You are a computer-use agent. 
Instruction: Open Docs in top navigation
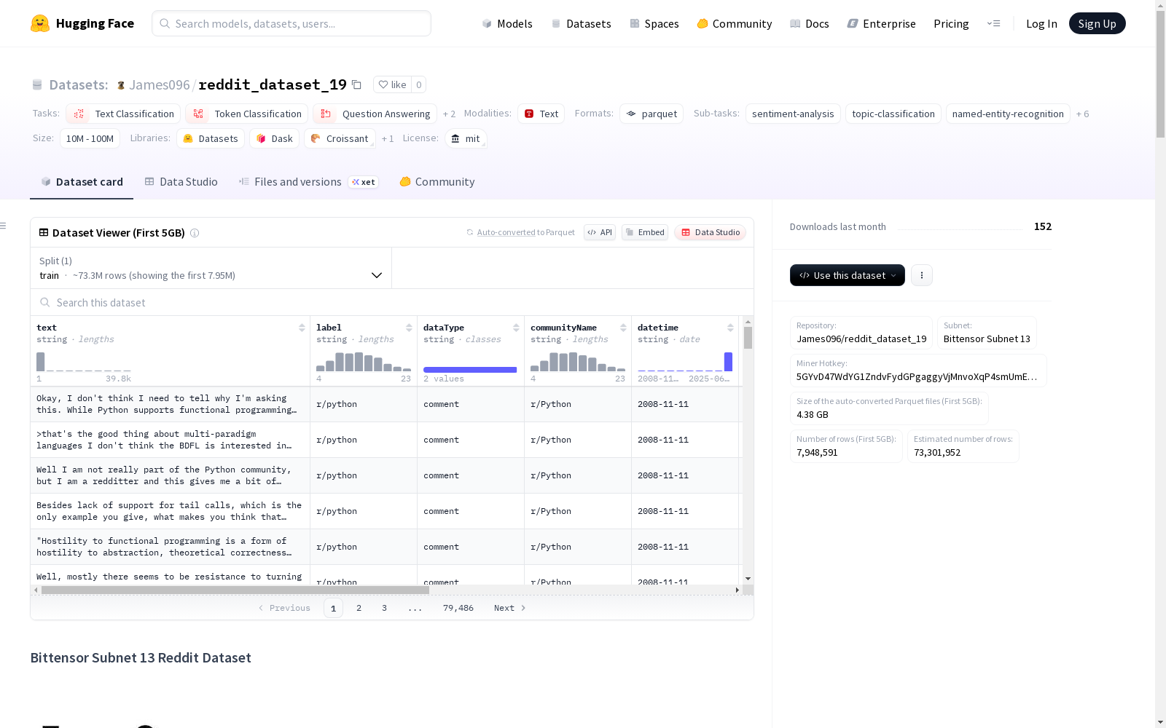[809, 23]
